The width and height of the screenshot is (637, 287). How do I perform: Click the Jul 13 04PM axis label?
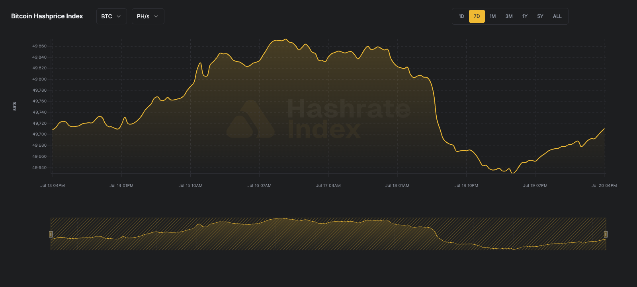click(x=53, y=186)
